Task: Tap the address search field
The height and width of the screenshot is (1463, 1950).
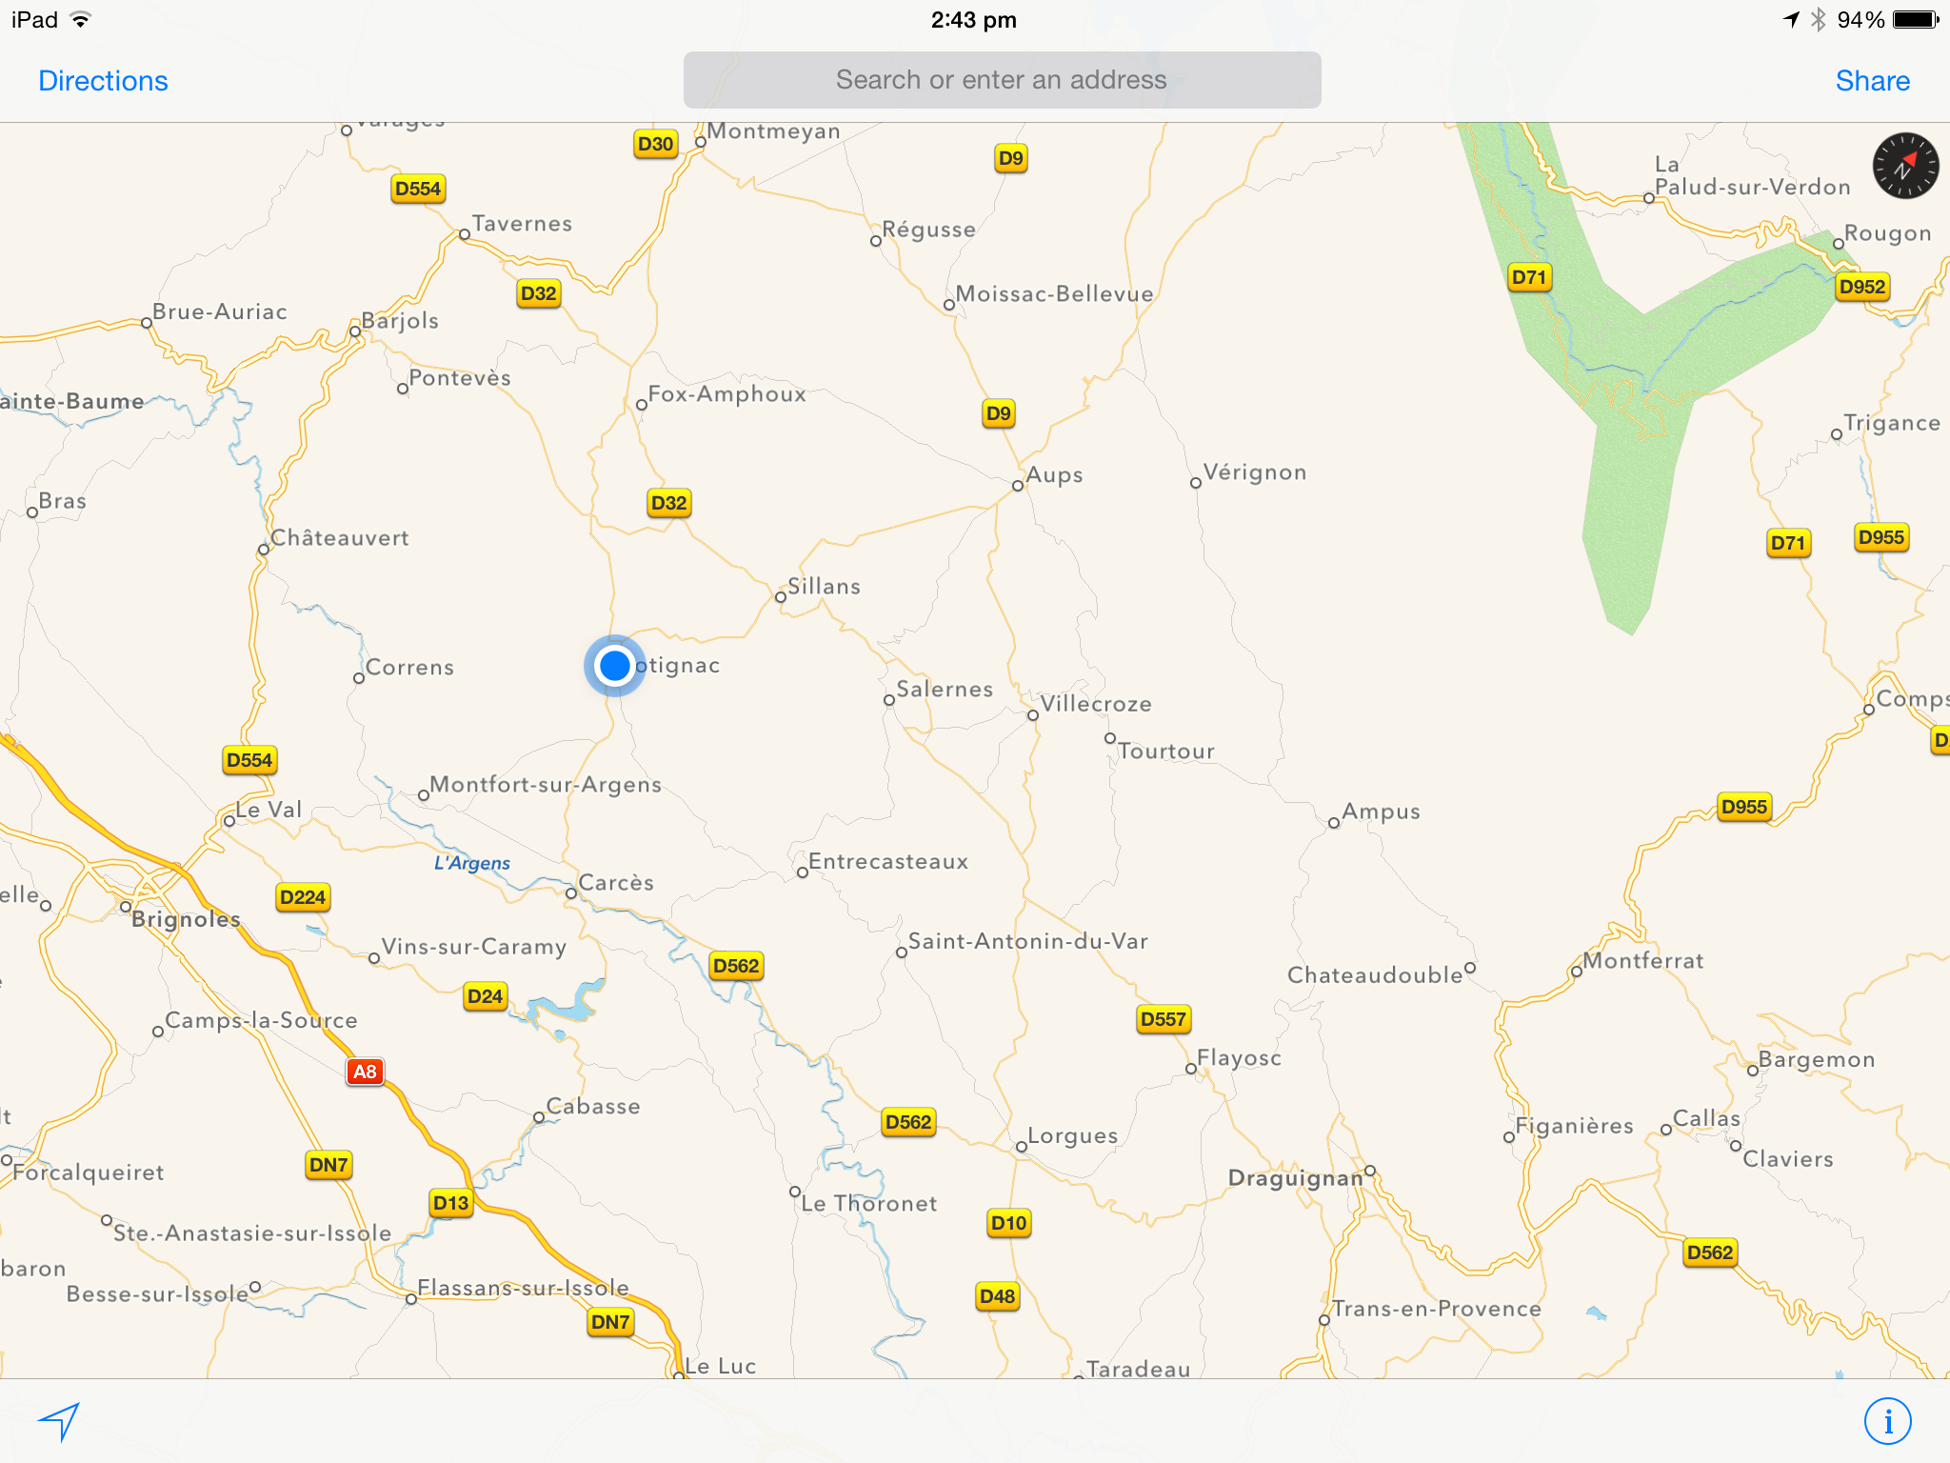Action: pyautogui.click(x=1002, y=80)
